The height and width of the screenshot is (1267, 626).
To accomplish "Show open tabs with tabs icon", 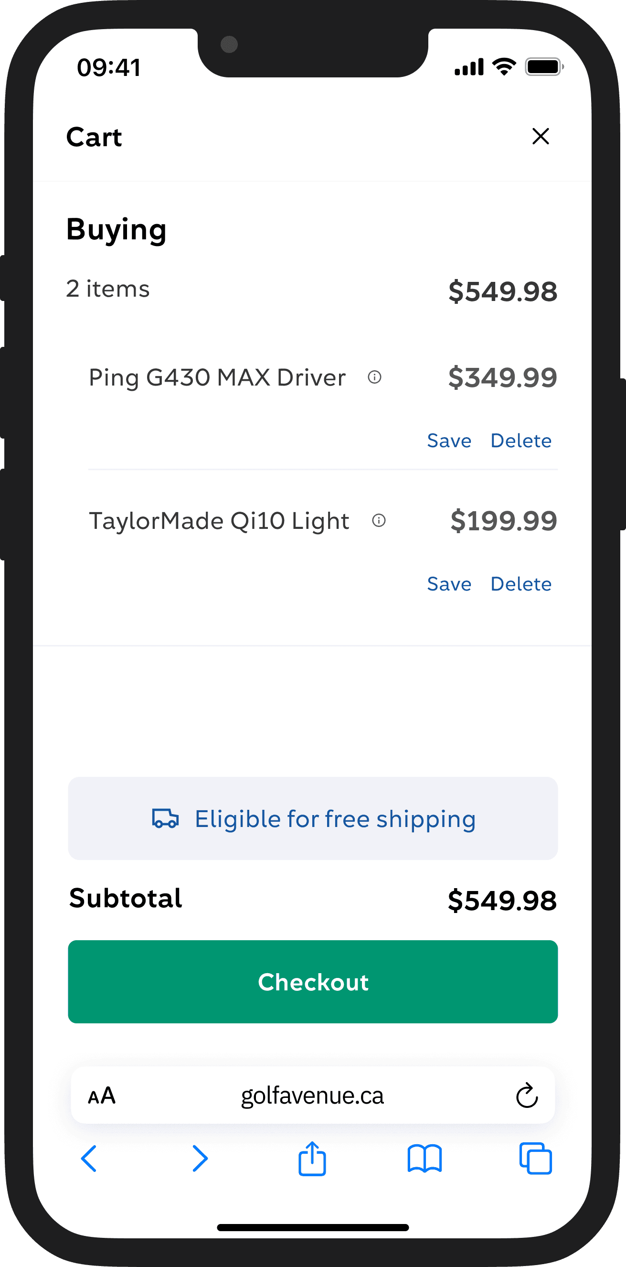I will (536, 1158).
